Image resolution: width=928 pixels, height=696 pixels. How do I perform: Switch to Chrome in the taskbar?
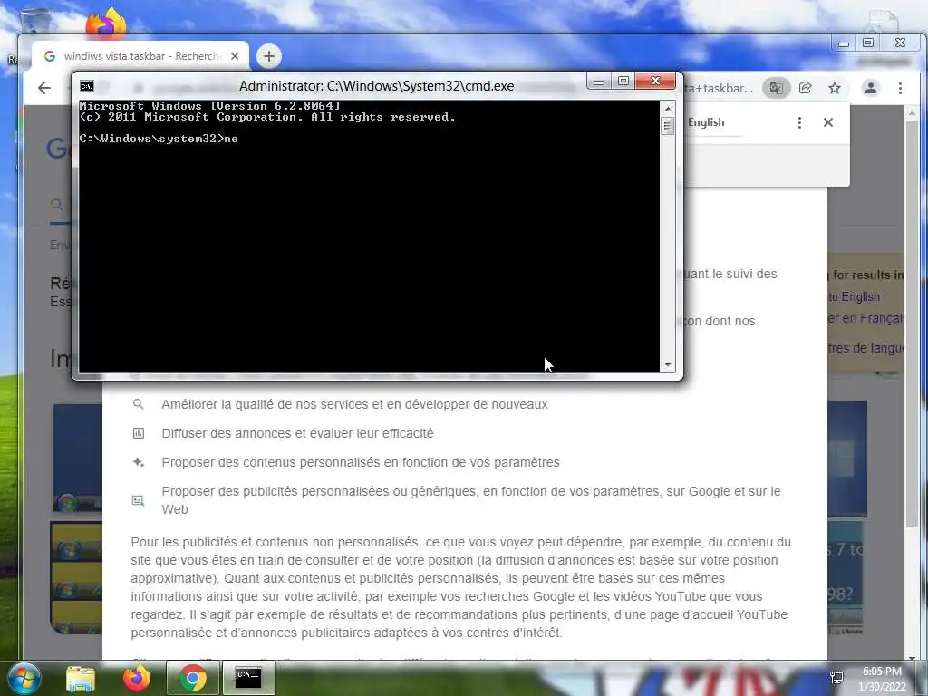(192, 678)
